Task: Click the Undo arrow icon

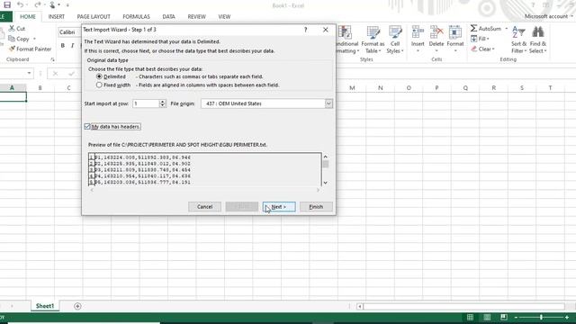Action: click(20, 4)
